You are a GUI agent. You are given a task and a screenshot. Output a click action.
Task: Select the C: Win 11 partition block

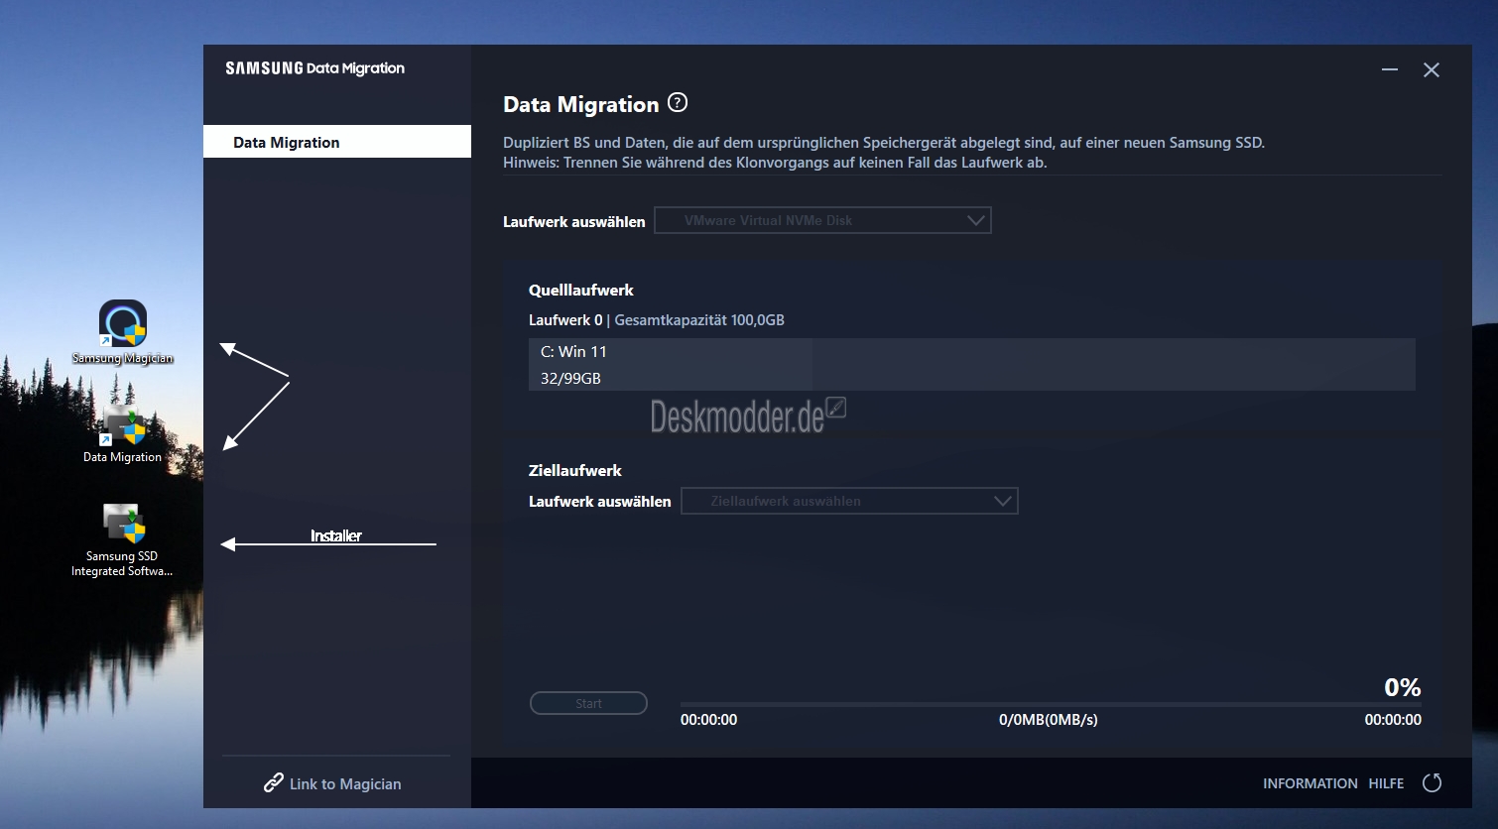pos(671,364)
